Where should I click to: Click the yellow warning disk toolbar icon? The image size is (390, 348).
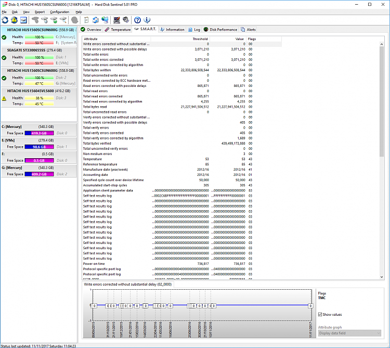coord(14,20)
